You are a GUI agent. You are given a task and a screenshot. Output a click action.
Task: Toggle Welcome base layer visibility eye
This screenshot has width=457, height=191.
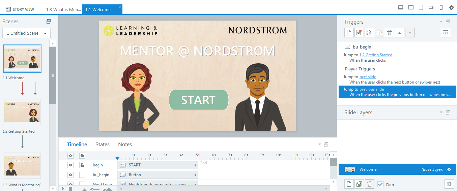449,169
